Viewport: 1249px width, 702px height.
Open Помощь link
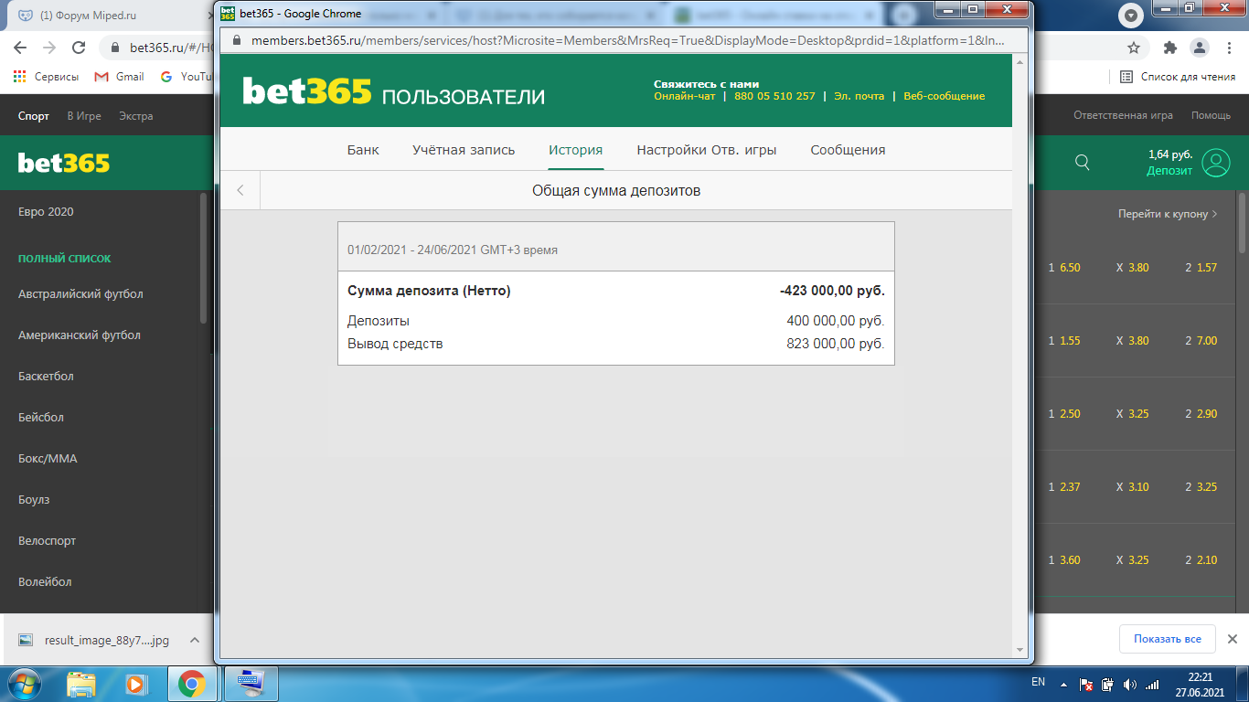tap(1211, 116)
